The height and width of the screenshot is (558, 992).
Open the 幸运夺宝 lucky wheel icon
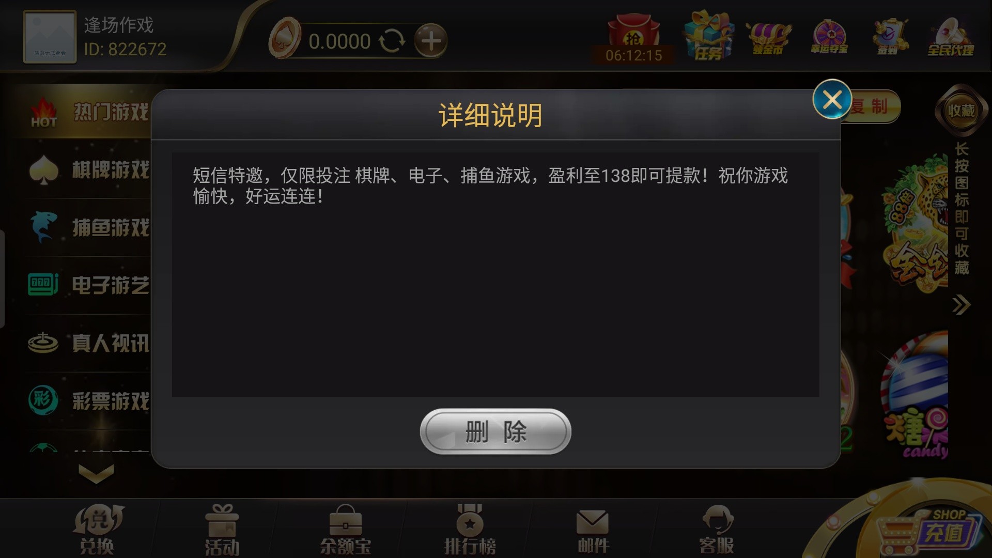coord(829,37)
